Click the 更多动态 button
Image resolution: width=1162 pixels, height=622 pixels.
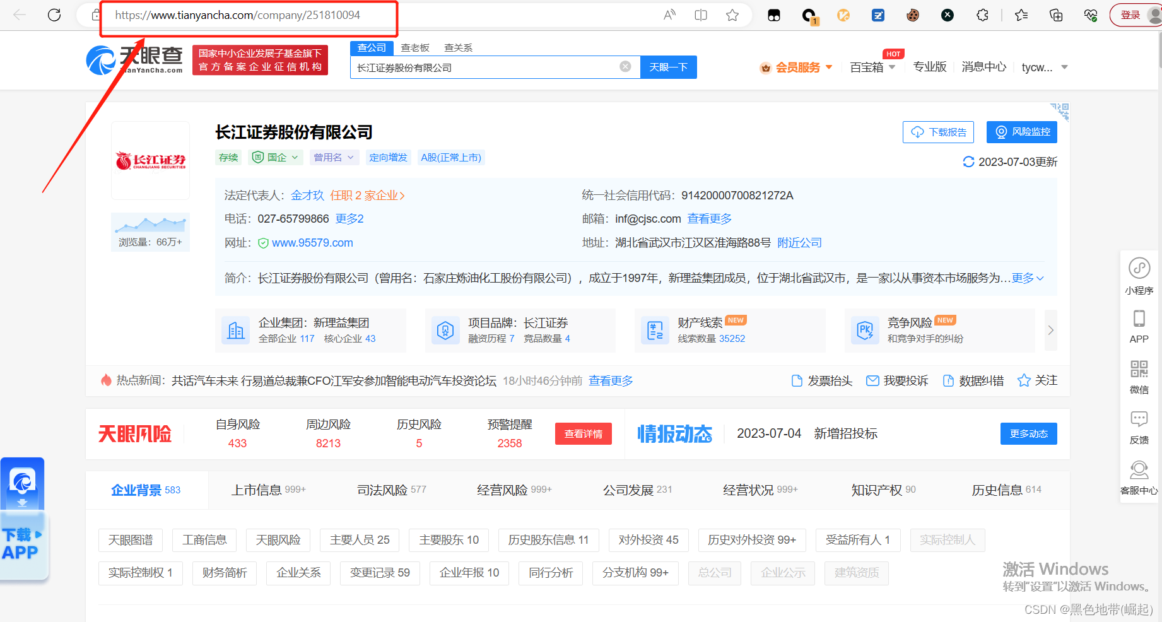point(1029,433)
